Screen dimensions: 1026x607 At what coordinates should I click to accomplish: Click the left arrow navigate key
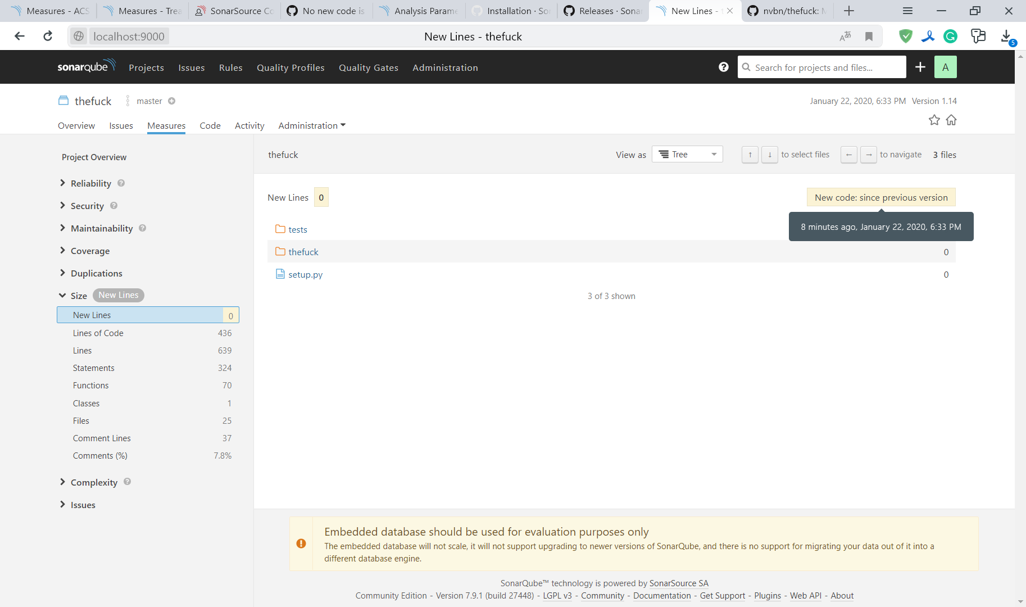[848, 155]
